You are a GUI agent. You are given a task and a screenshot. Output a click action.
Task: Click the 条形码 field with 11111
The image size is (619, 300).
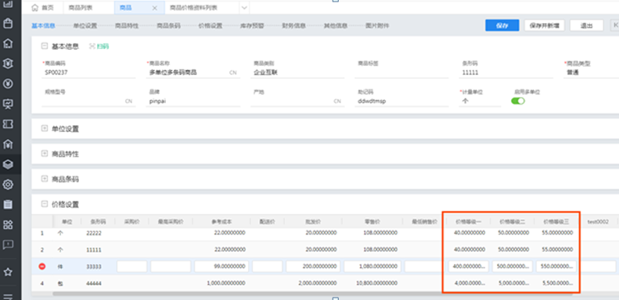[x=506, y=73]
